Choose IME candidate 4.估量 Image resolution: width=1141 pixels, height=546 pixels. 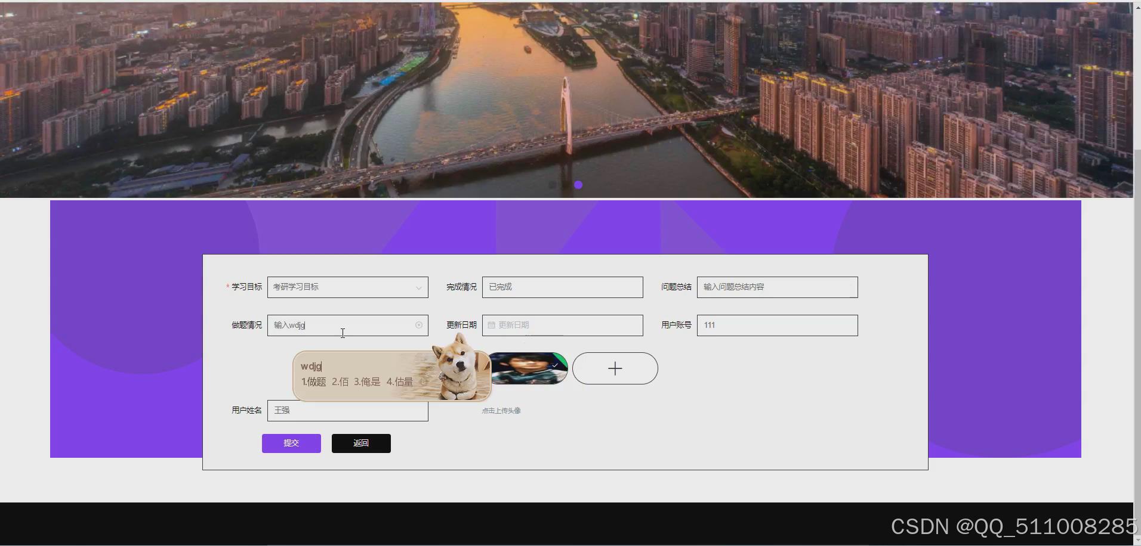pos(400,382)
